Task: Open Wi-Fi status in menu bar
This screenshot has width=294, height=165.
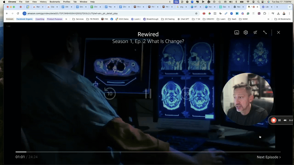Action: click(248, 2)
